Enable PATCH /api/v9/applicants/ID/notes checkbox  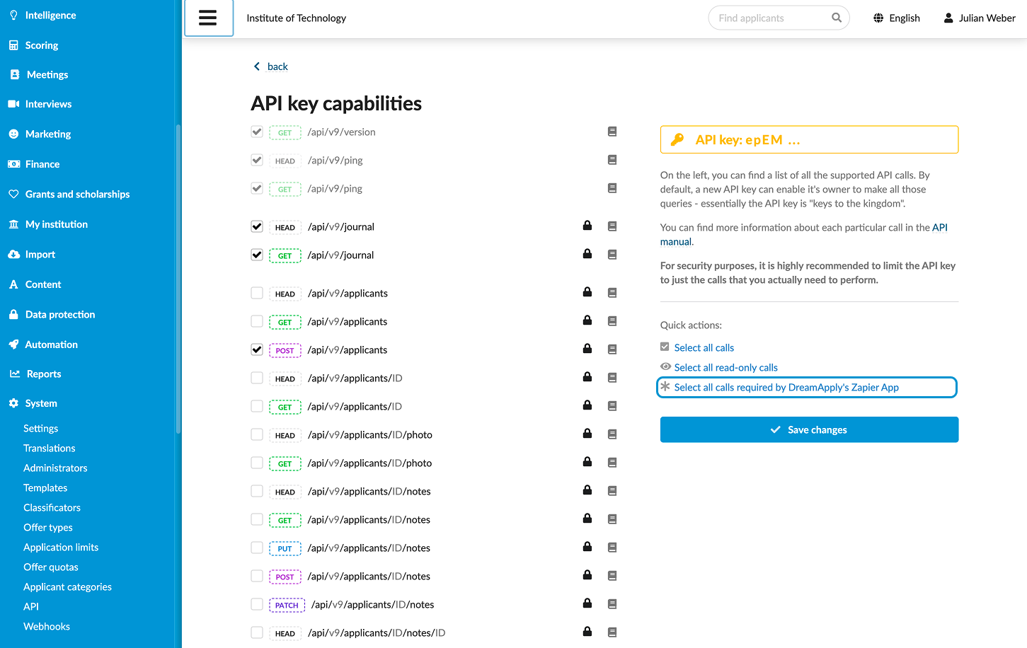click(x=257, y=604)
